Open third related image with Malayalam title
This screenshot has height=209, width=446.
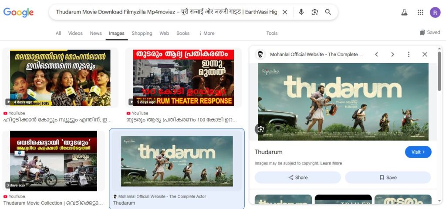click(403, 199)
